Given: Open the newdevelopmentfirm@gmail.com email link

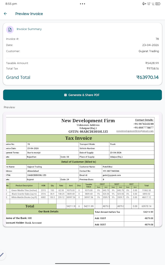Looking at the screenshot, I should [135, 131].
